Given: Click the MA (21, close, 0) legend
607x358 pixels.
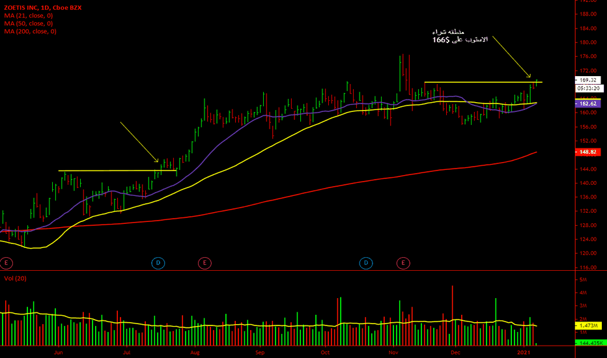Looking at the screenshot, I should 28,16.
